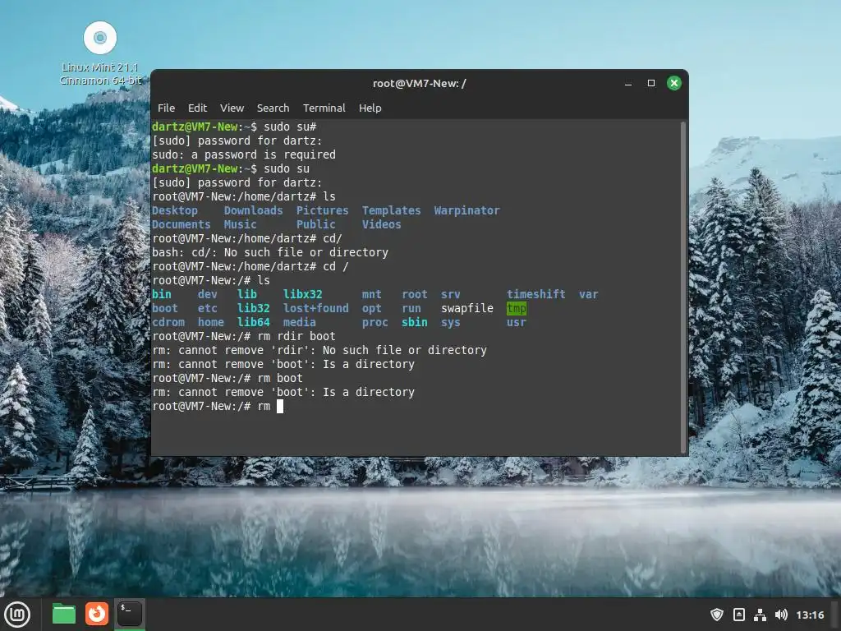Click the 'home' entry in ls output
Viewport: 841px width, 631px height.
tap(211, 322)
